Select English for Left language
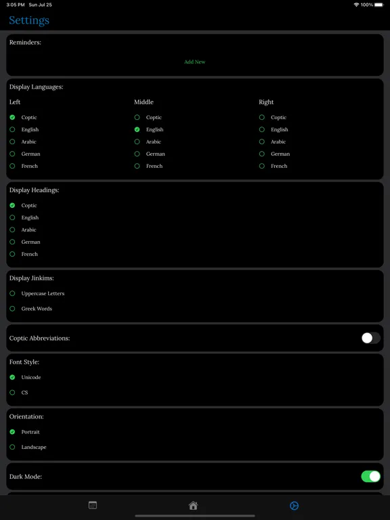 [12, 129]
